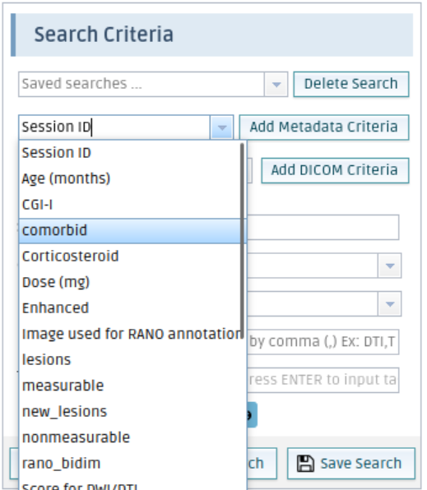Screen dimensions: 427x490
Task: Pick the new_lesions list entry
Action: (x=130, y=412)
